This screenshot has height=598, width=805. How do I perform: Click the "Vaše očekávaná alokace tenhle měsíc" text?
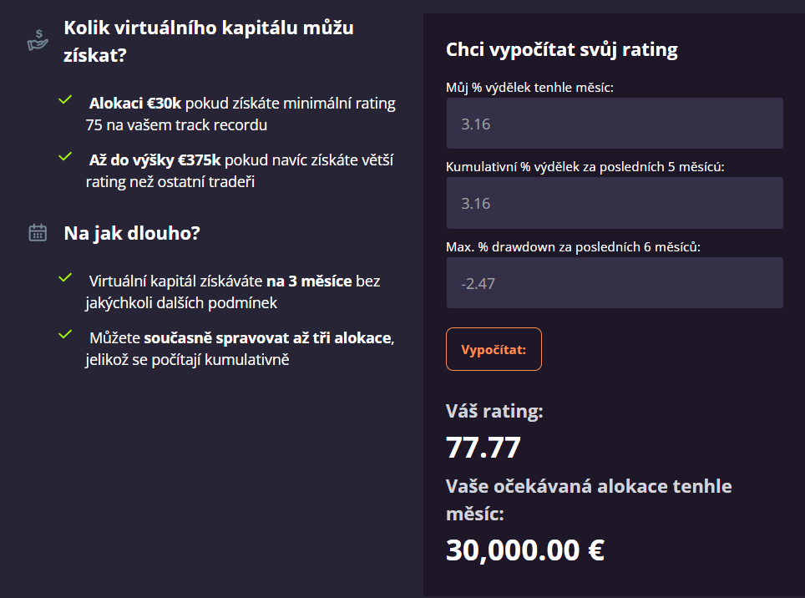tap(589, 499)
